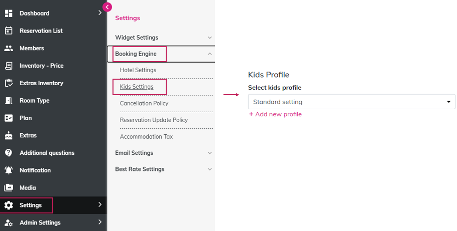This screenshot has width=457, height=231.
Task: Click the Add new profile link
Action: [275, 114]
